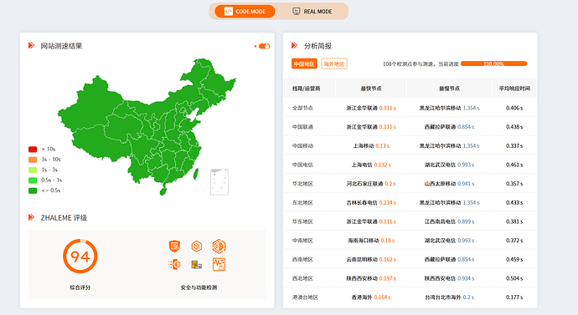
Task: Click the 最慢节点 column header
Action: tap(449, 89)
